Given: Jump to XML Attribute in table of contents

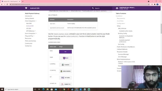Looking at the screenshot, I should pos(122,28).
